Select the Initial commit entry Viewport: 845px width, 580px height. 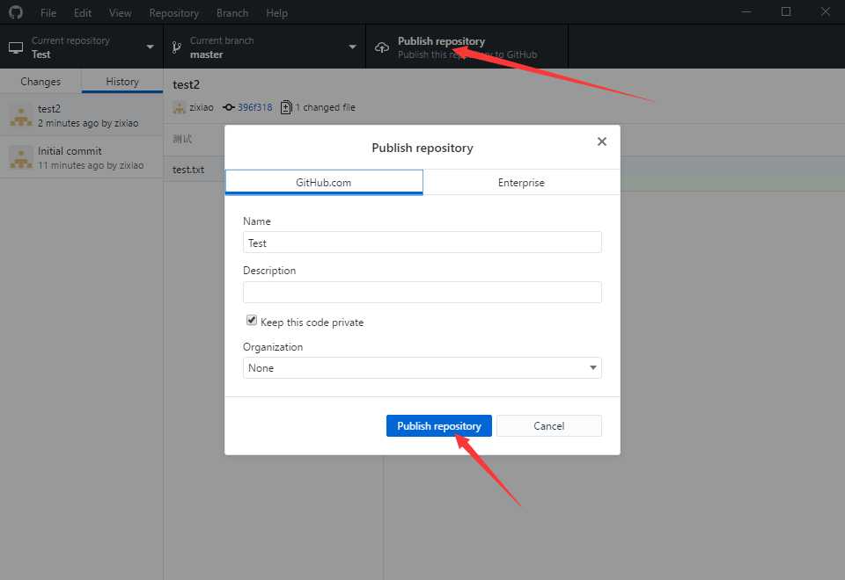click(81, 157)
